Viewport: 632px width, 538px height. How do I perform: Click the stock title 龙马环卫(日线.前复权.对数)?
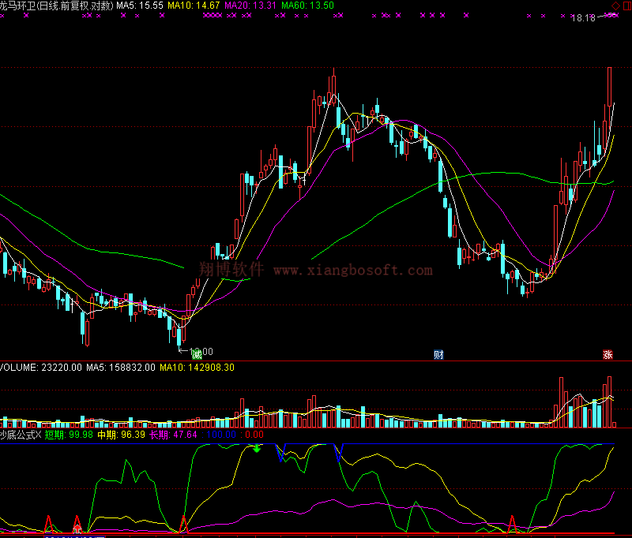[x=57, y=6]
